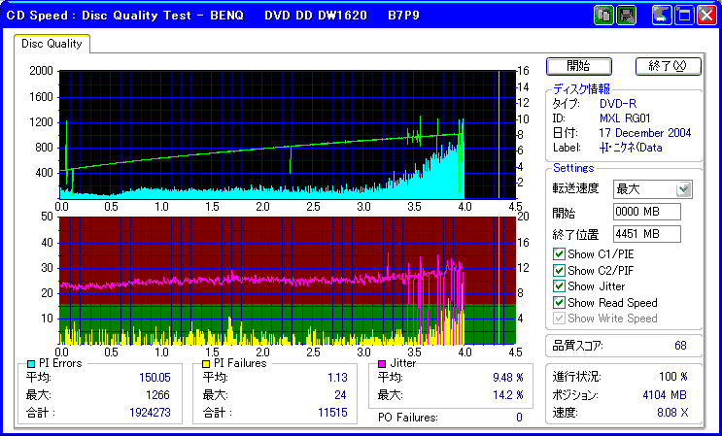
Task: Click the PO Failures value 0
Action: (x=519, y=418)
